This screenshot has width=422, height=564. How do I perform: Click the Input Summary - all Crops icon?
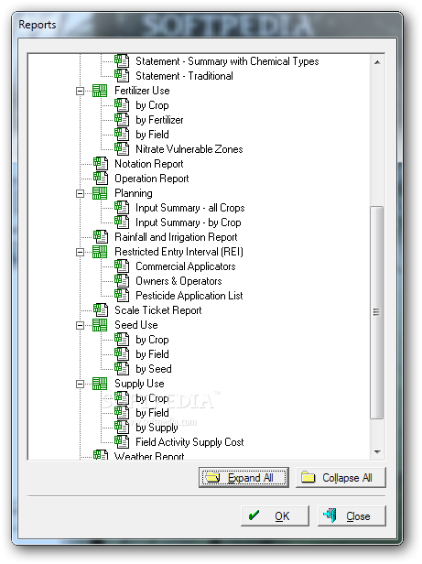(x=122, y=208)
